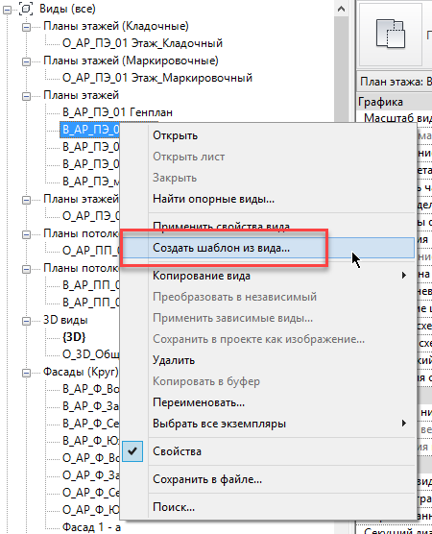Screen dimensions: 432x534
Task: Click the view type icon in Properties
Action: (x=391, y=34)
